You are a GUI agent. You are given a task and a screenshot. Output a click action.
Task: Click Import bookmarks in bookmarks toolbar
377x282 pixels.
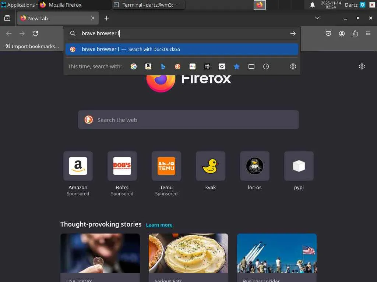[32, 46]
